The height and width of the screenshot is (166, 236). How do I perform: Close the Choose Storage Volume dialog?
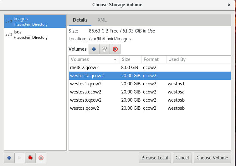point(229,5)
